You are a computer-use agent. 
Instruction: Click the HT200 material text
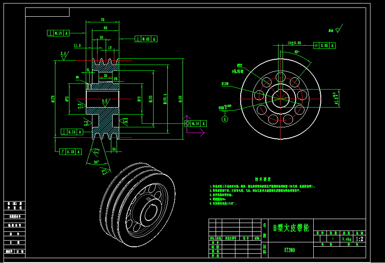pyautogui.click(x=290, y=250)
